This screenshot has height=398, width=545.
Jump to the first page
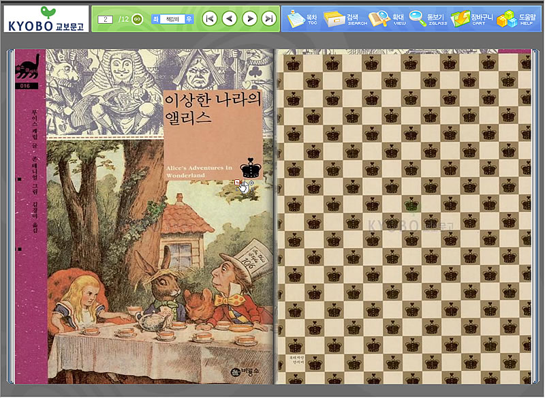(x=210, y=19)
